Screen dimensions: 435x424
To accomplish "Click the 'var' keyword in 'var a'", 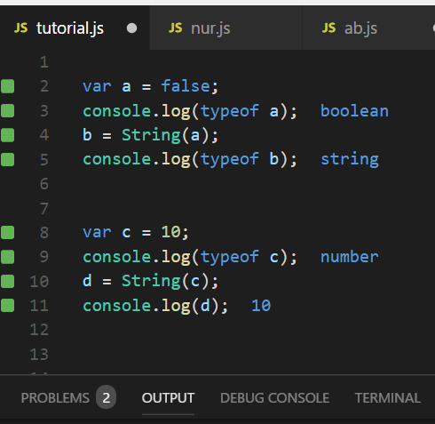I will [97, 87].
